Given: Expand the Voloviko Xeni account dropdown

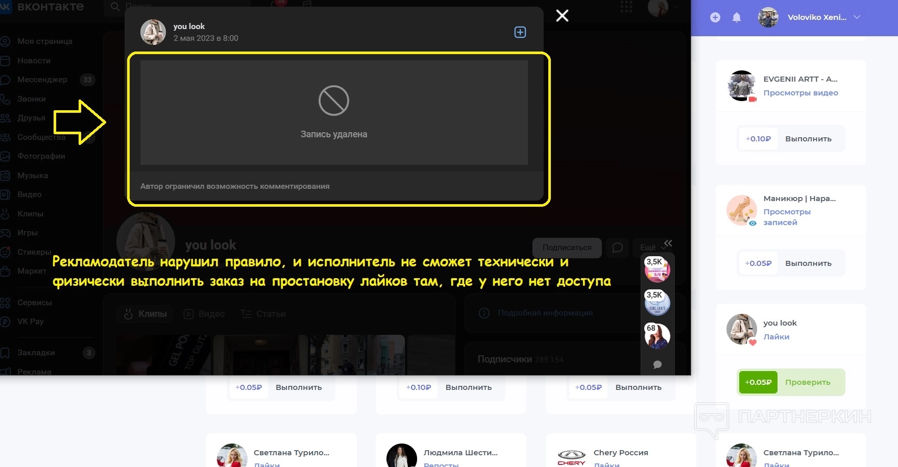Looking at the screenshot, I should (x=857, y=17).
